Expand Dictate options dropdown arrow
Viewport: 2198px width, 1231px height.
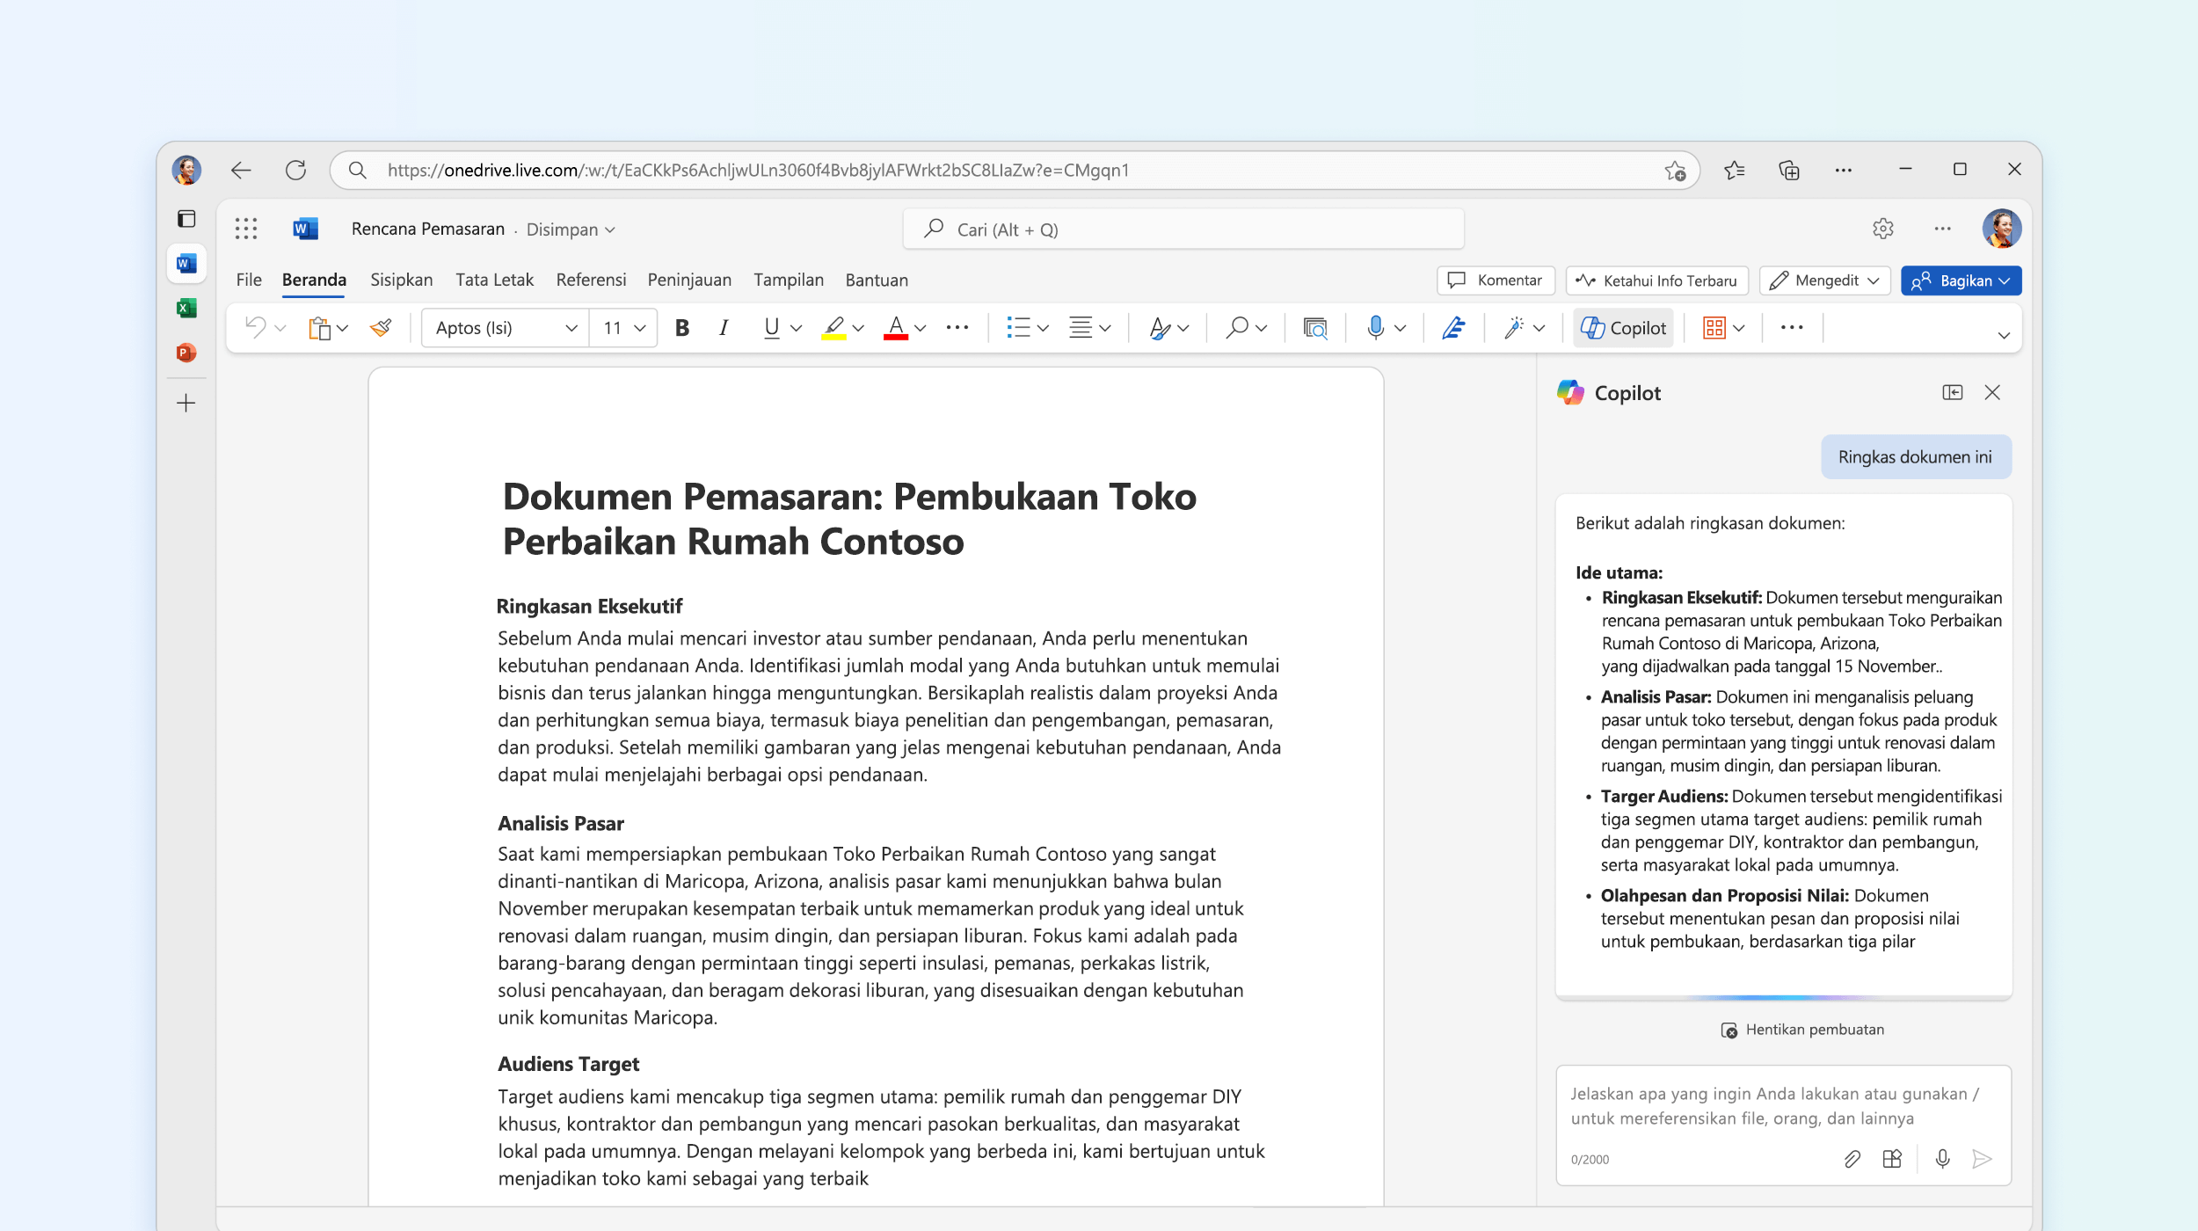click(1401, 328)
